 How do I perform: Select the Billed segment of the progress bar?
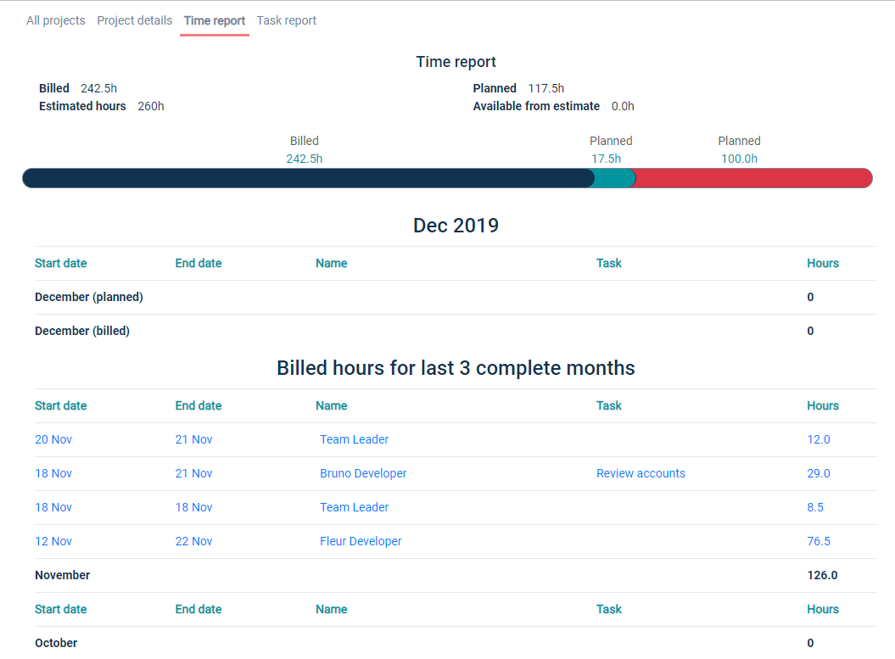point(305,178)
